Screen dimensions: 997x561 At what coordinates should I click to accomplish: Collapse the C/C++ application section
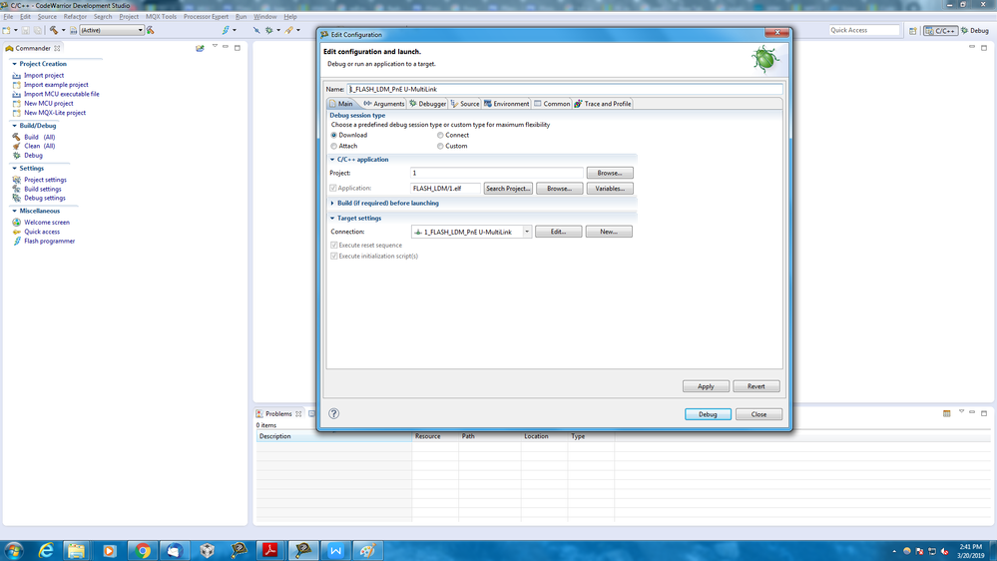click(x=332, y=160)
